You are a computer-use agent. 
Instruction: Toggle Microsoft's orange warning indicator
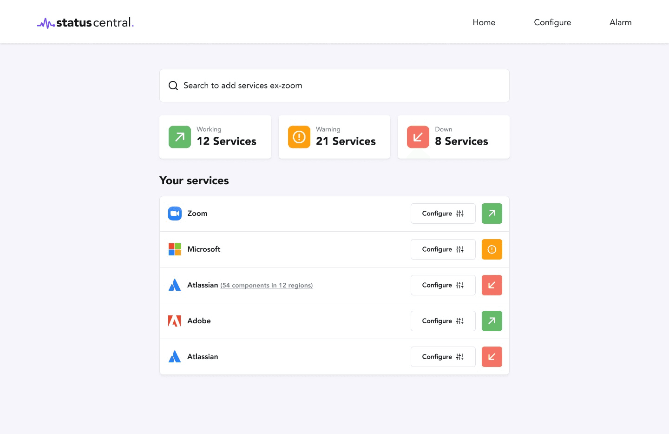[x=492, y=249]
